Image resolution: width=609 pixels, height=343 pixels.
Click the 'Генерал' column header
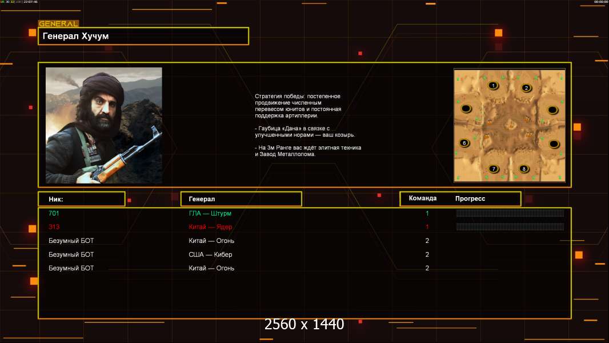(x=241, y=199)
